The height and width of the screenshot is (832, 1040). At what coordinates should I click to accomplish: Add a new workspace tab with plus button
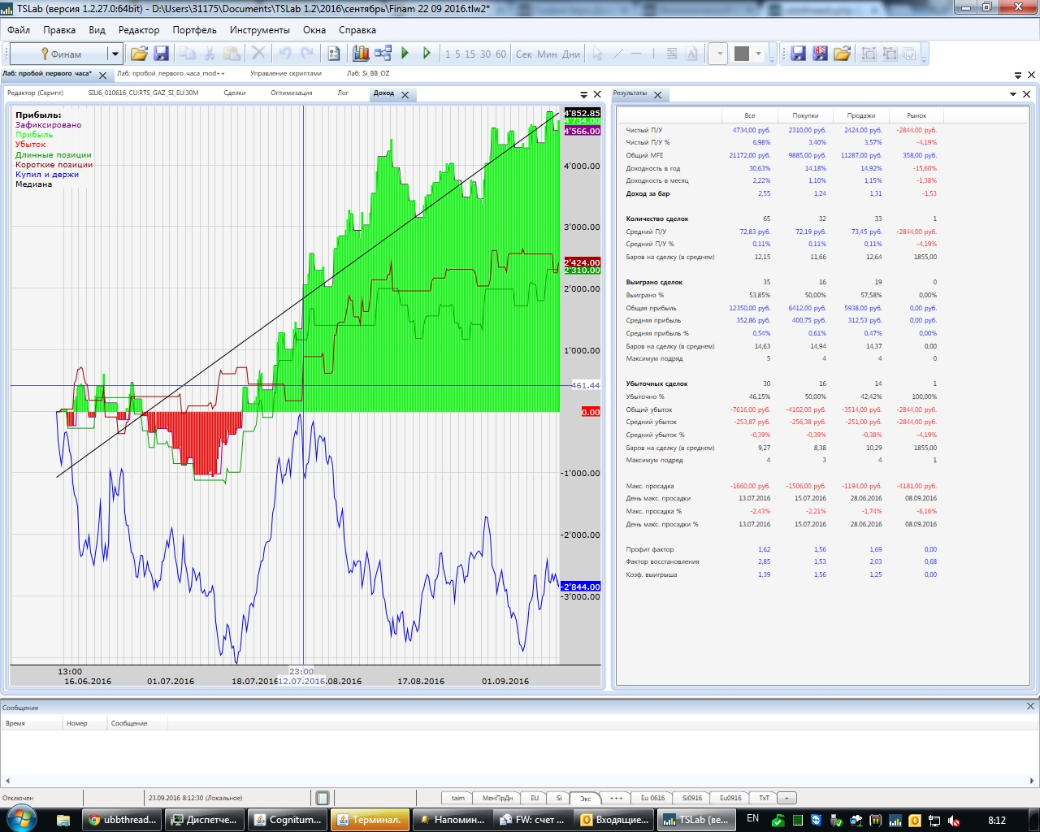[x=786, y=798]
